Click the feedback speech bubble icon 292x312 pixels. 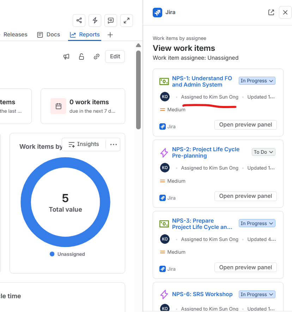(x=111, y=20)
